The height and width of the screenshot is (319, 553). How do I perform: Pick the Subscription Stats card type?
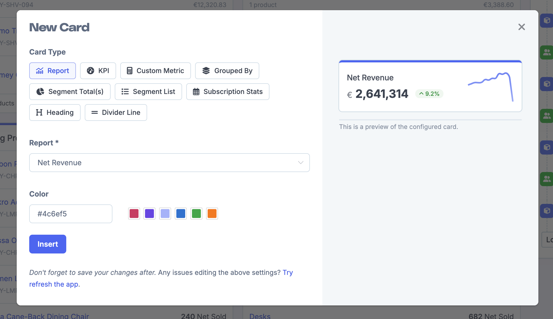coord(228,92)
